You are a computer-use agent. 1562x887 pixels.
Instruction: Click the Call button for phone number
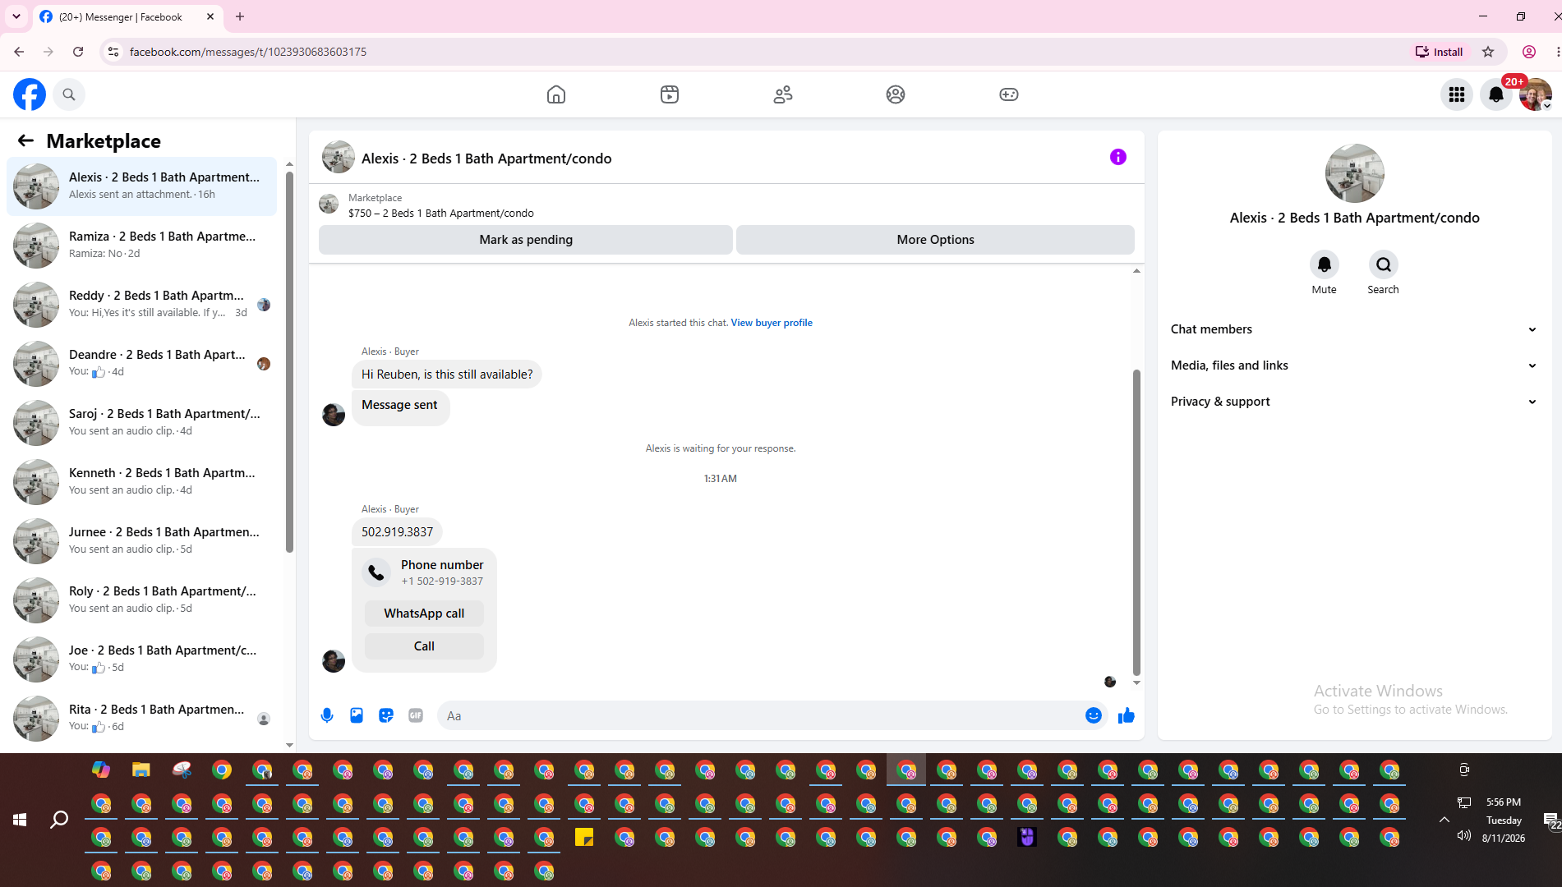click(424, 646)
